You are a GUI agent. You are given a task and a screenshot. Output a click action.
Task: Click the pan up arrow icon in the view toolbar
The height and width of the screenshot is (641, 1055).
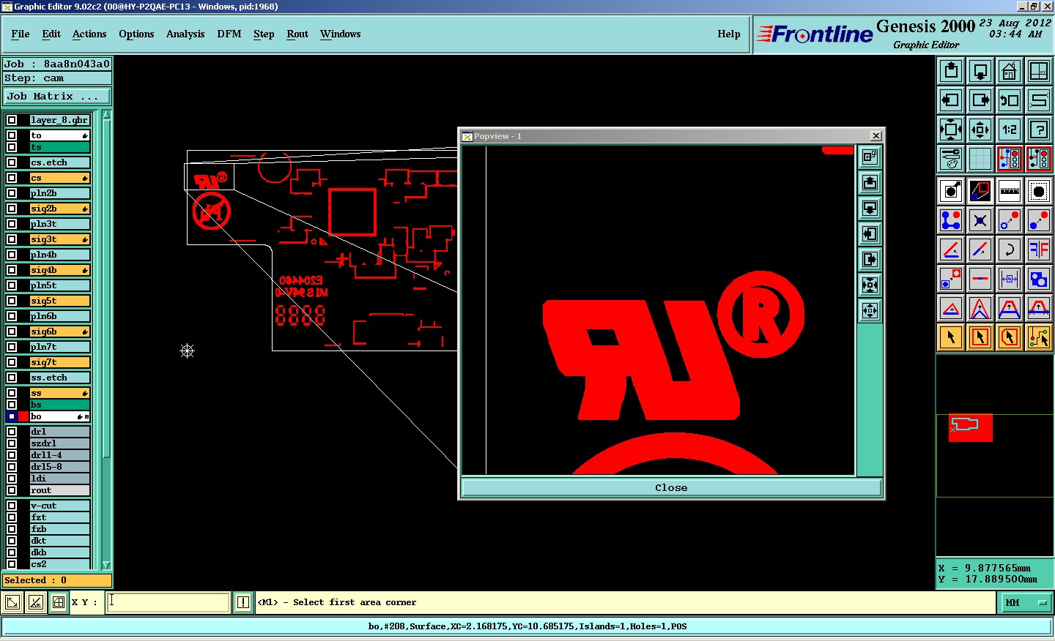(951, 71)
